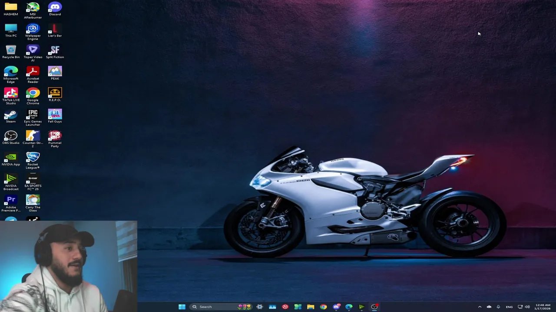Select the R.E.P.O. game shortcut

click(x=55, y=95)
